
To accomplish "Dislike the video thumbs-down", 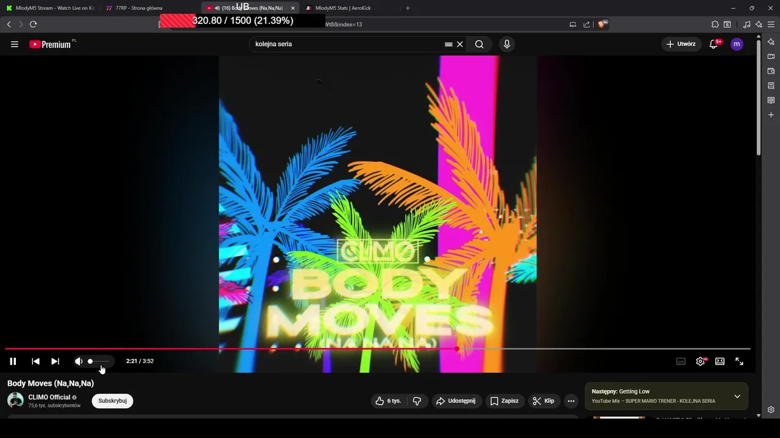I will pos(417,401).
